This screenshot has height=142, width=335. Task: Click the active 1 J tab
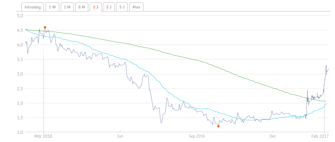[x=95, y=7]
